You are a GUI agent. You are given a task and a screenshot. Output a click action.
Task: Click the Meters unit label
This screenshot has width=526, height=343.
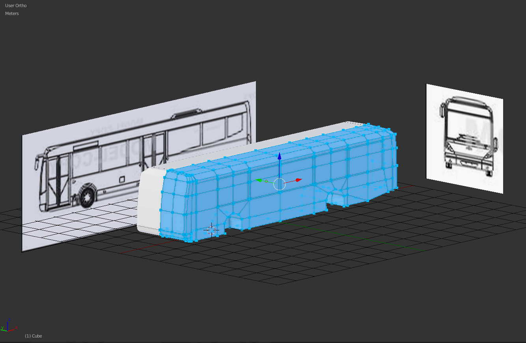point(12,13)
